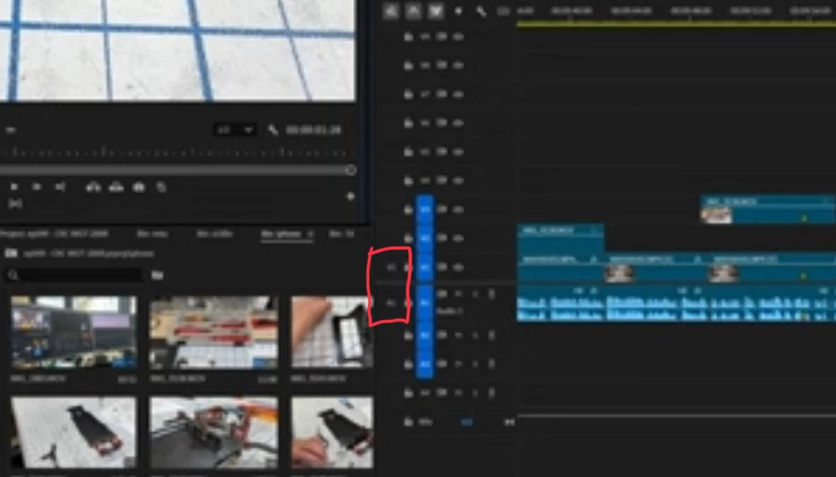Click the timeline time ruler
Viewport: 836px width, 477px height.
pyautogui.click(x=676, y=11)
